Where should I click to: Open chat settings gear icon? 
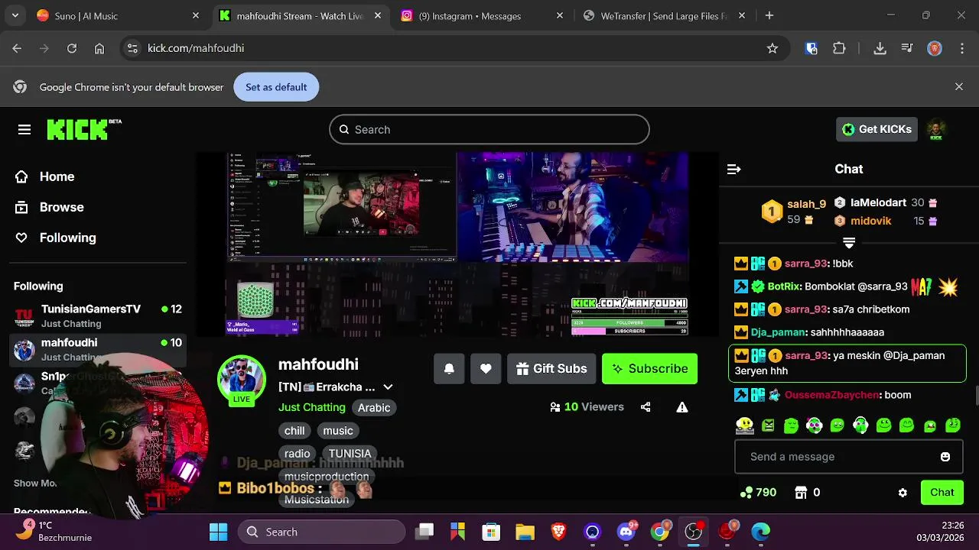pos(903,493)
